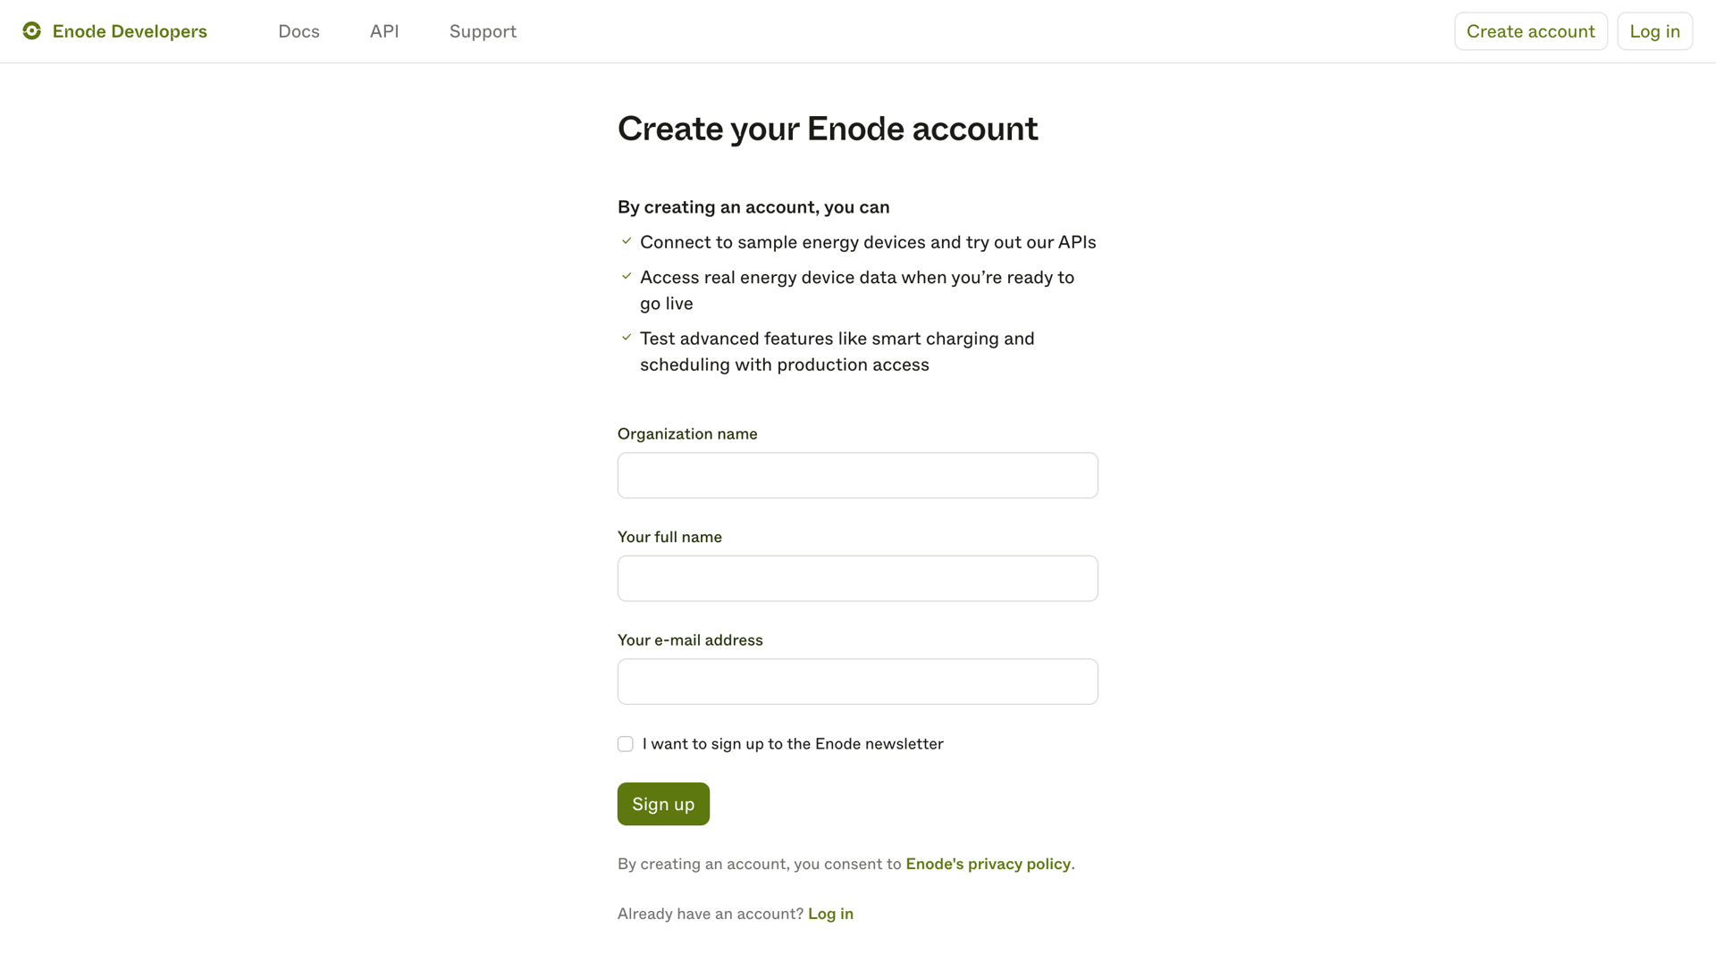Click the 'By creating an account' subtitle
This screenshot has height=970, width=1716.
point(753,206)
